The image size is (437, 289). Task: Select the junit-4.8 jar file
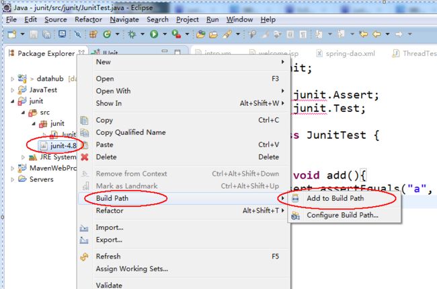(x=58, y=146)
